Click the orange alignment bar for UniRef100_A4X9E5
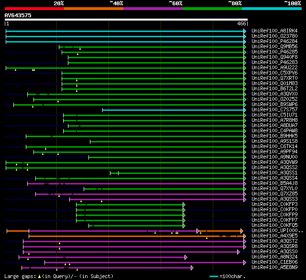 [136, 236]
